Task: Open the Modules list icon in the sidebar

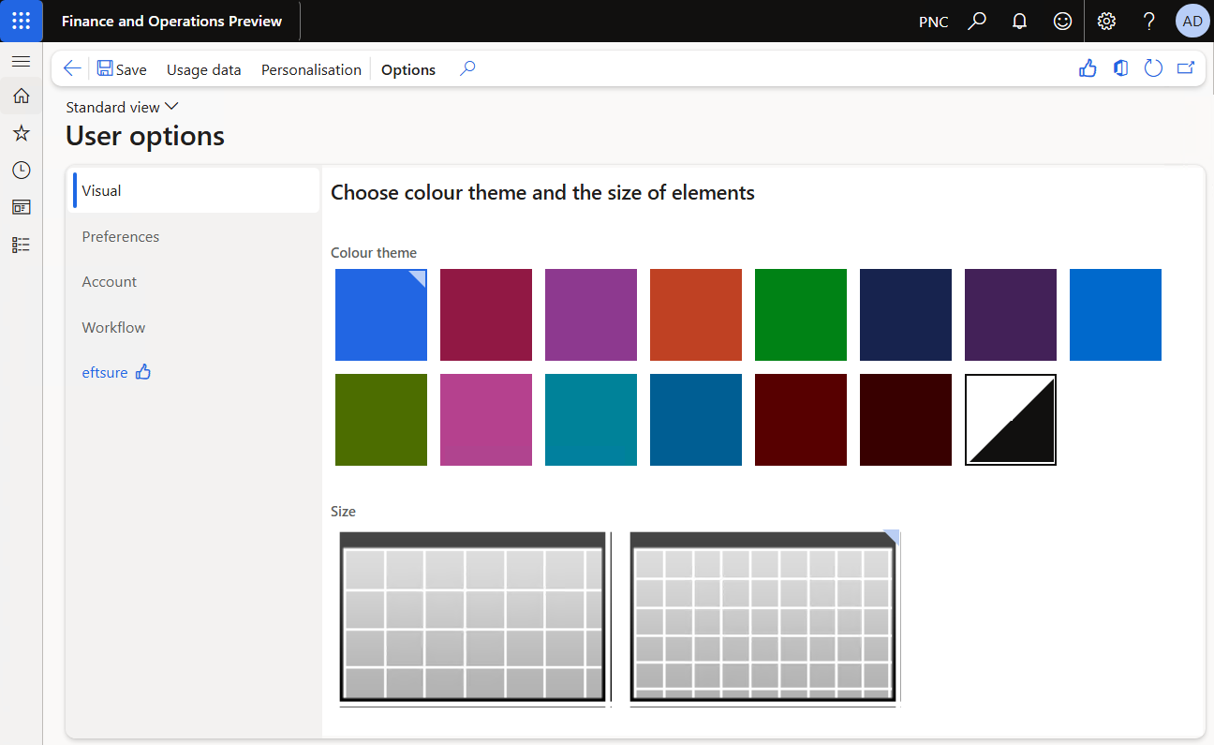Action: pyautogui.click(x=21, y=245)
